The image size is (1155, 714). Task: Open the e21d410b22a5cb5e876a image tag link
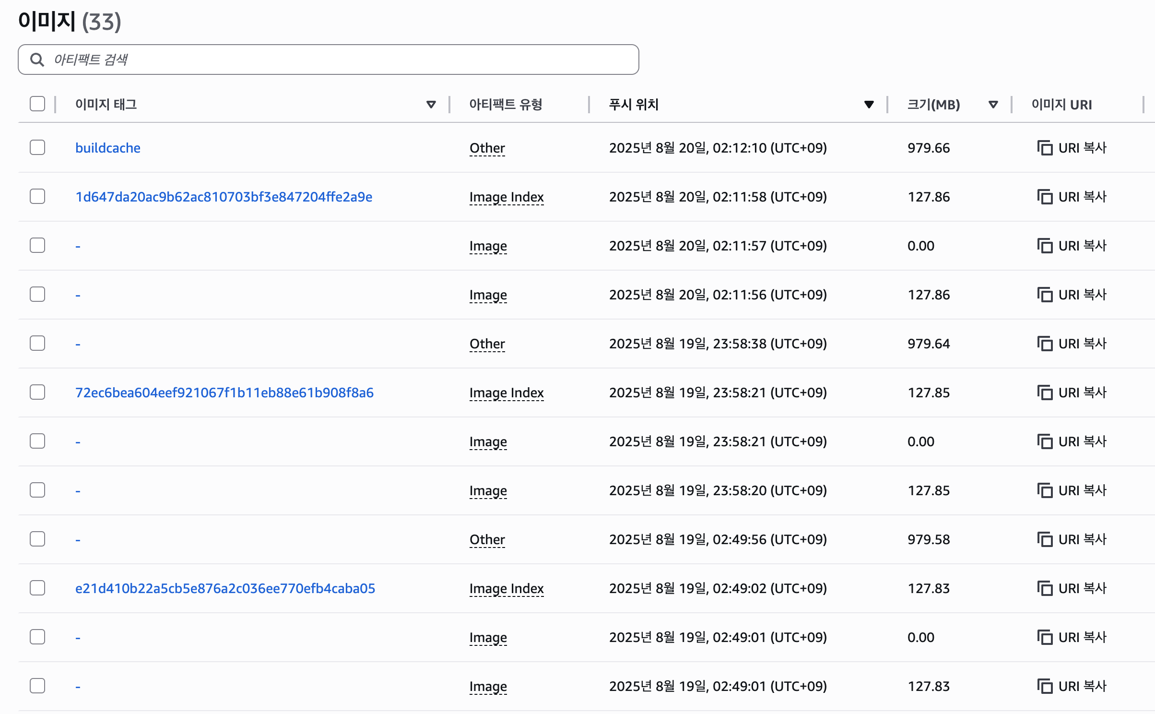click(x=225, y=588)
